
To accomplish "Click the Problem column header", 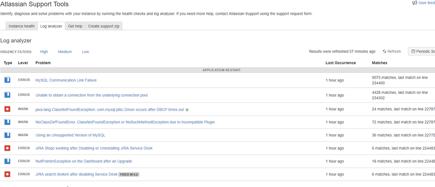I will coord(43,63).
